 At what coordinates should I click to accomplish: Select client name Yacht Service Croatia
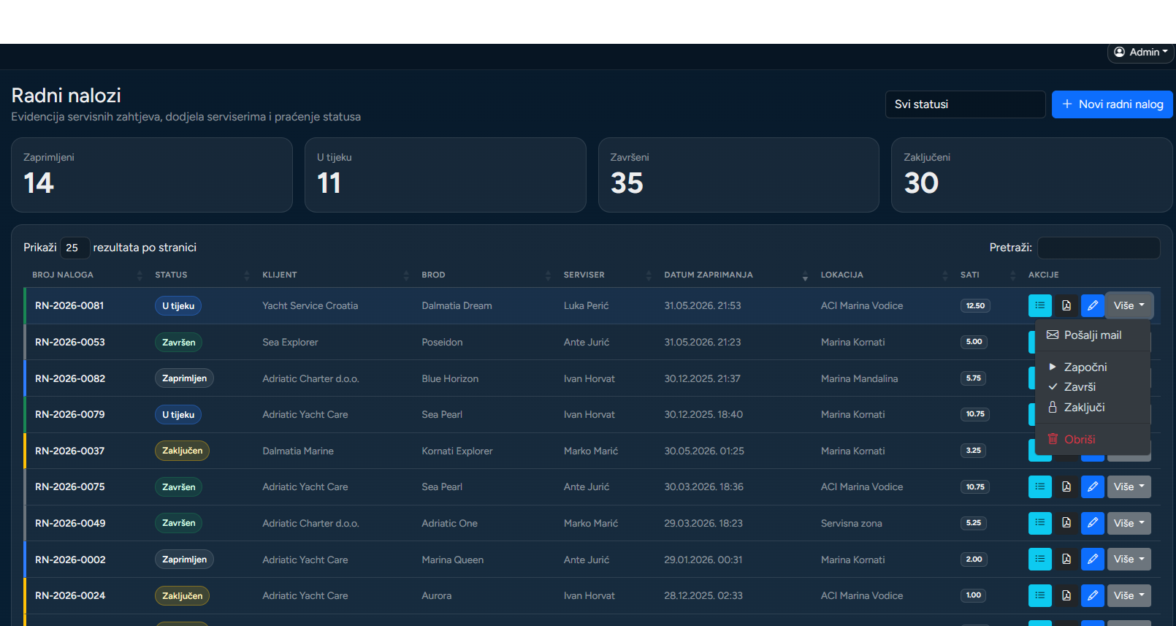tap(310, 306)
